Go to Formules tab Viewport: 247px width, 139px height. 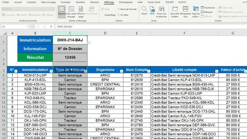(66, 2)
